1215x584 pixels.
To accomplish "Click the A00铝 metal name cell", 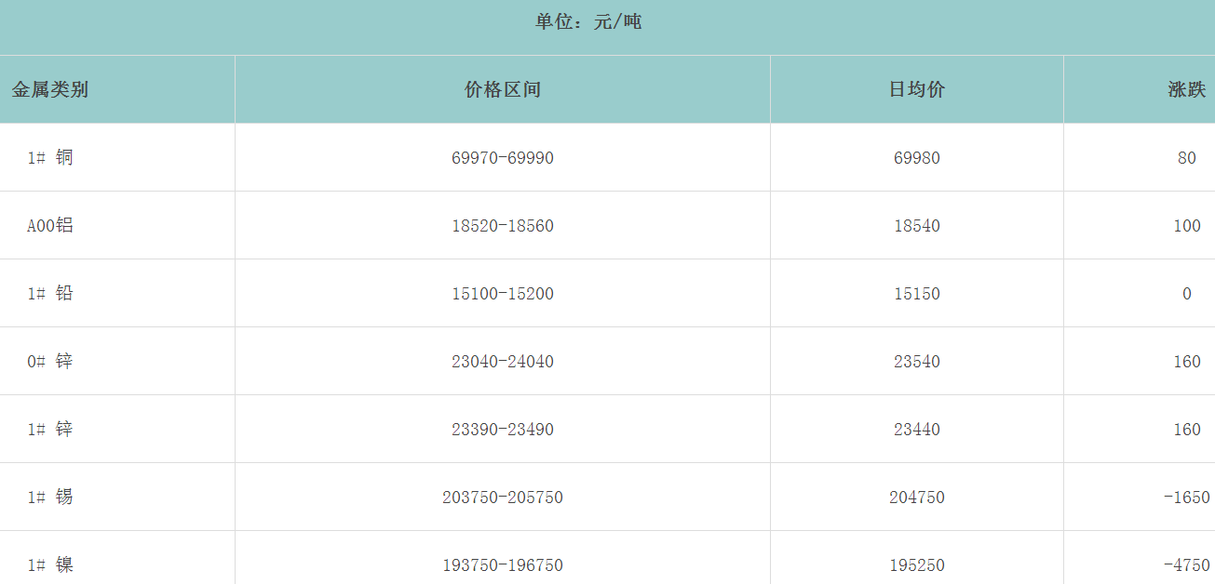I will point(50,226).
